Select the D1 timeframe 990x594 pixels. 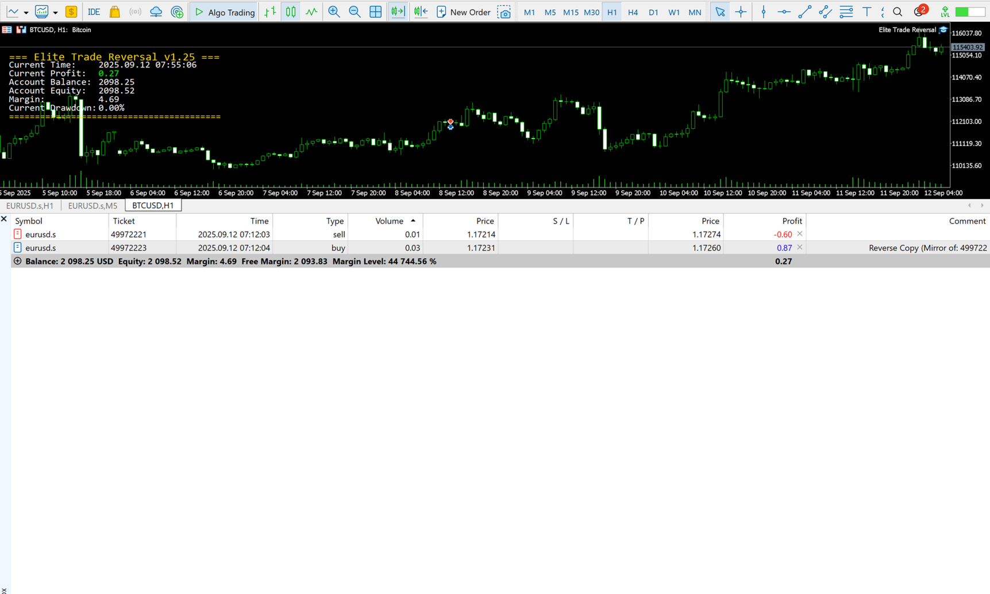653,12
